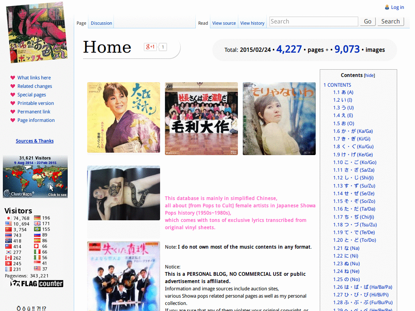Open the yellow kimono record cover thumbnail
The image size is (415, 311).
[x=124, y=117]
